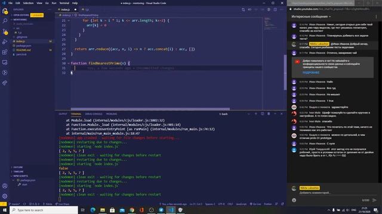This screenshot has width=382, height=214.
Task: Open the Selection menu
Action: click(28, 3)
